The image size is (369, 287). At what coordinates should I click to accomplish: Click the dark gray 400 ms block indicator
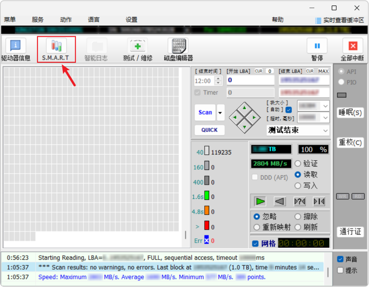click(x=207, y=180)
